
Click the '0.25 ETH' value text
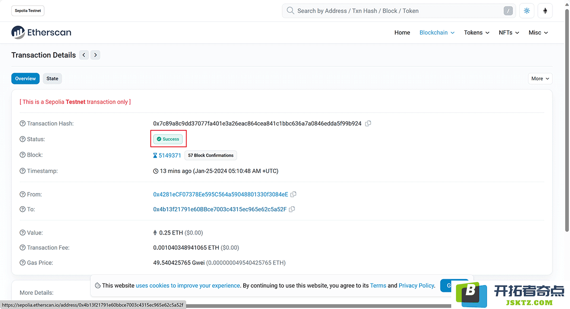coord(171,233)
